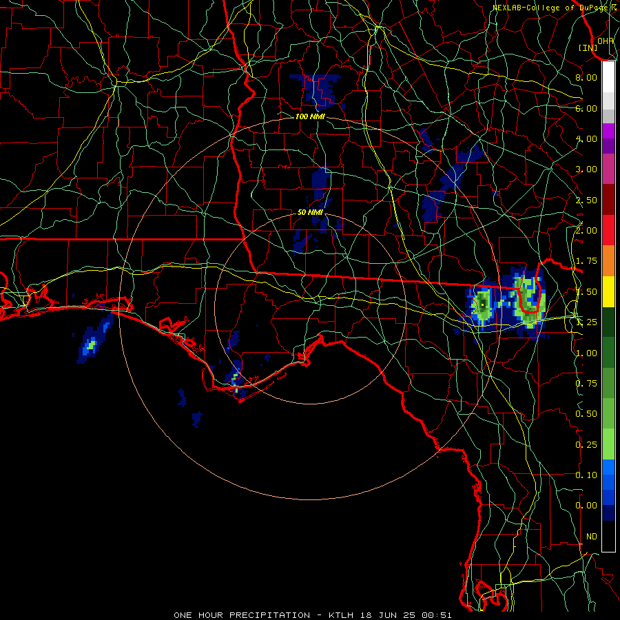Image resolution: width=620 pixels, height=620 pixels.
Task: Click the 2.50 legend value
Action: click(x=586, y=200)
